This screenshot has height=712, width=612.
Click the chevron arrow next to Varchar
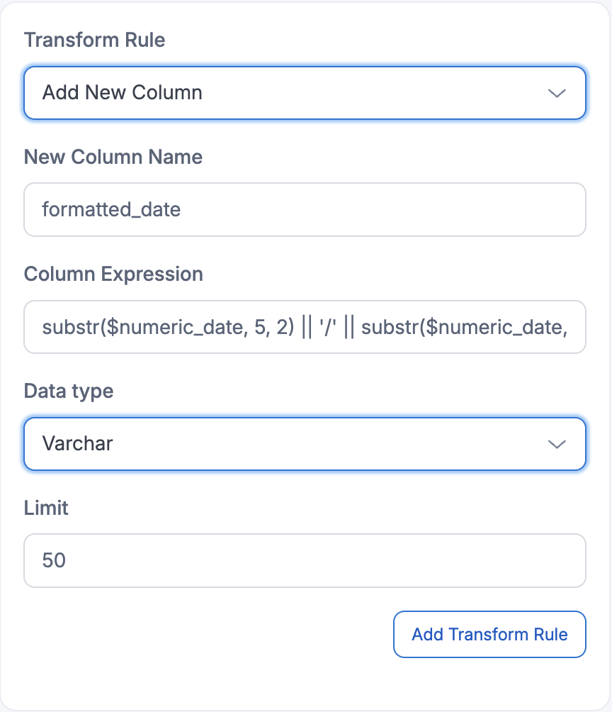click(557, 444)
